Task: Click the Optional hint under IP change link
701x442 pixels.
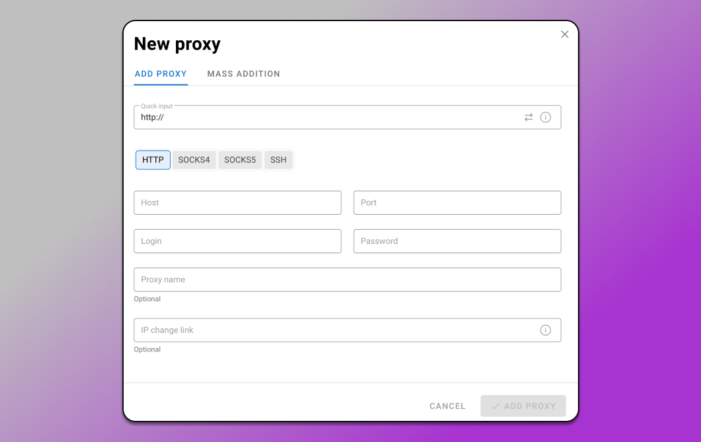Action: (x=147, y=349)
